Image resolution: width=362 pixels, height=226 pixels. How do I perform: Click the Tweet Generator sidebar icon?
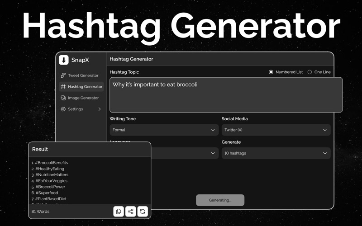pos(63,75)
